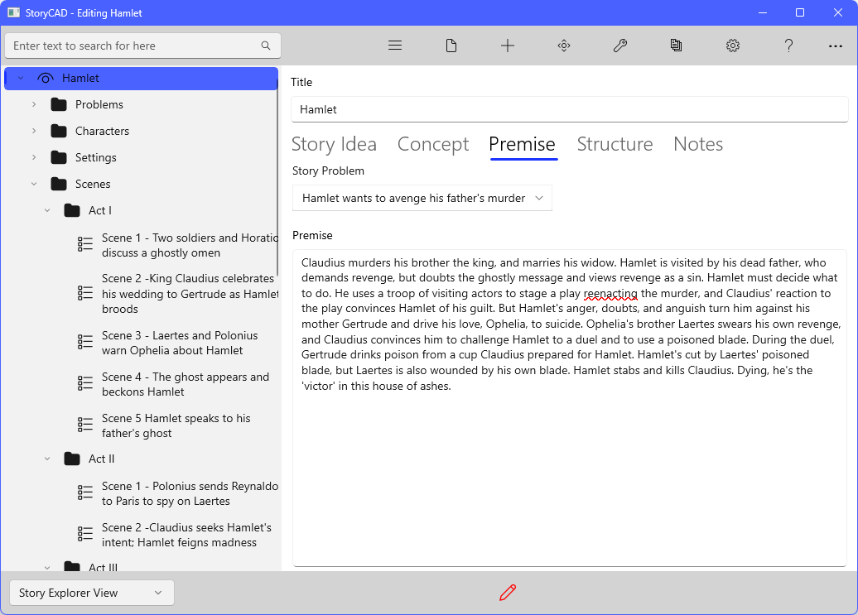
Task: Click the move/navigation target icon in toolbar
Action: (x=564, y=46)
